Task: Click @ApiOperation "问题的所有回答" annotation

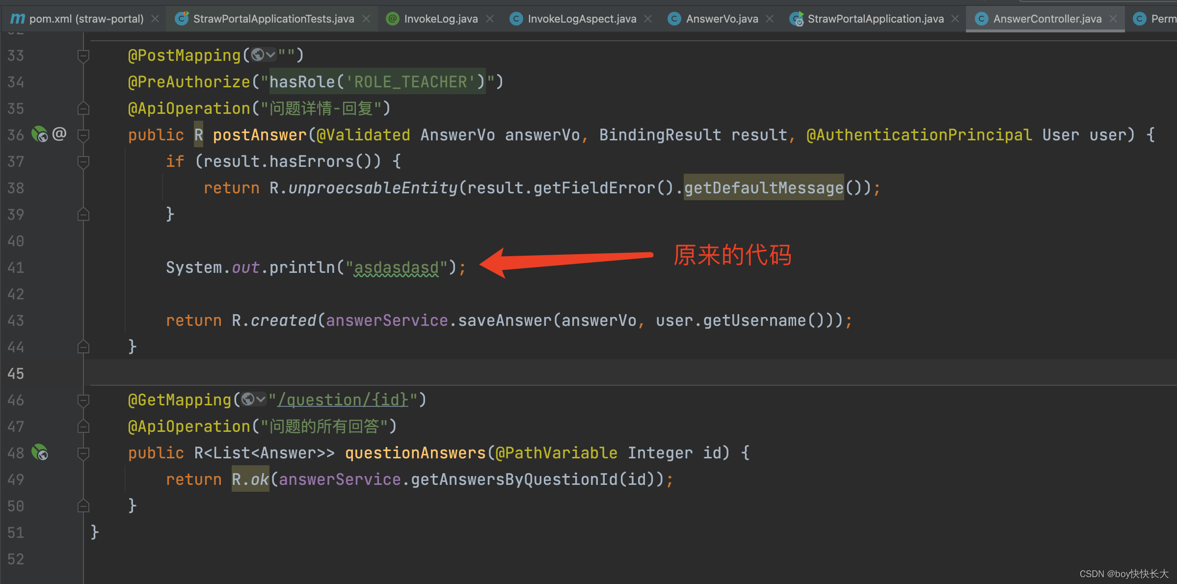Action: tap(263, 426)
